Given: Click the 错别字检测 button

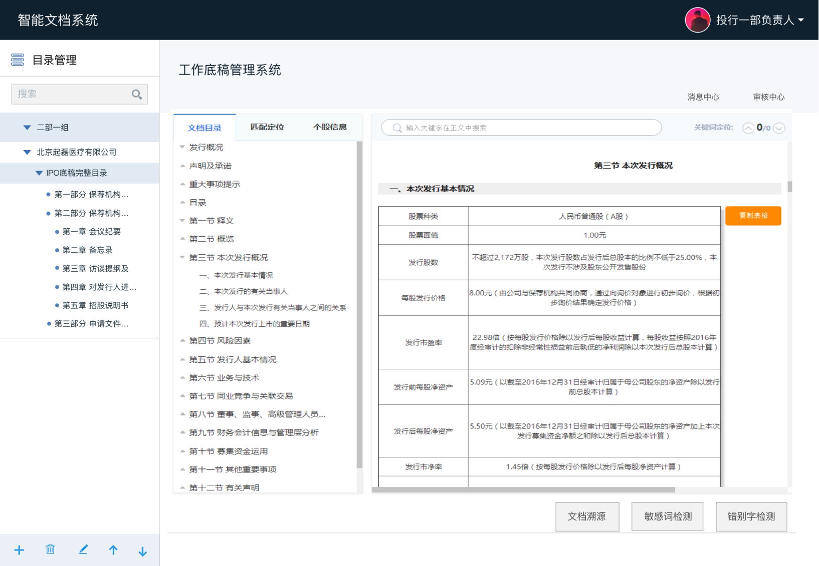Looking at the screenshot, I should pos(751,516).
